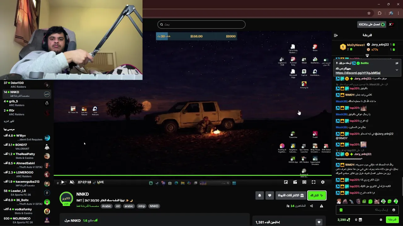Screen dimensions: 403x226
Task: Open the Get KICKs button
Action: coord(372,24)
